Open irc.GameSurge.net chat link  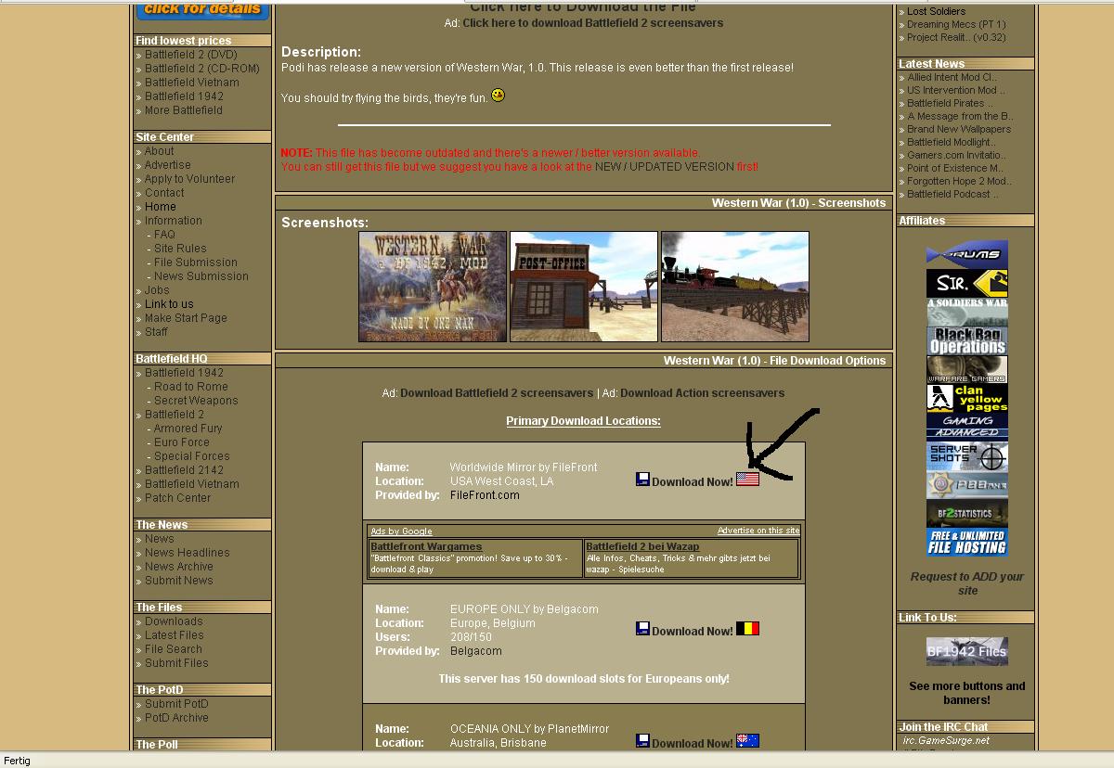pos(946,740)
